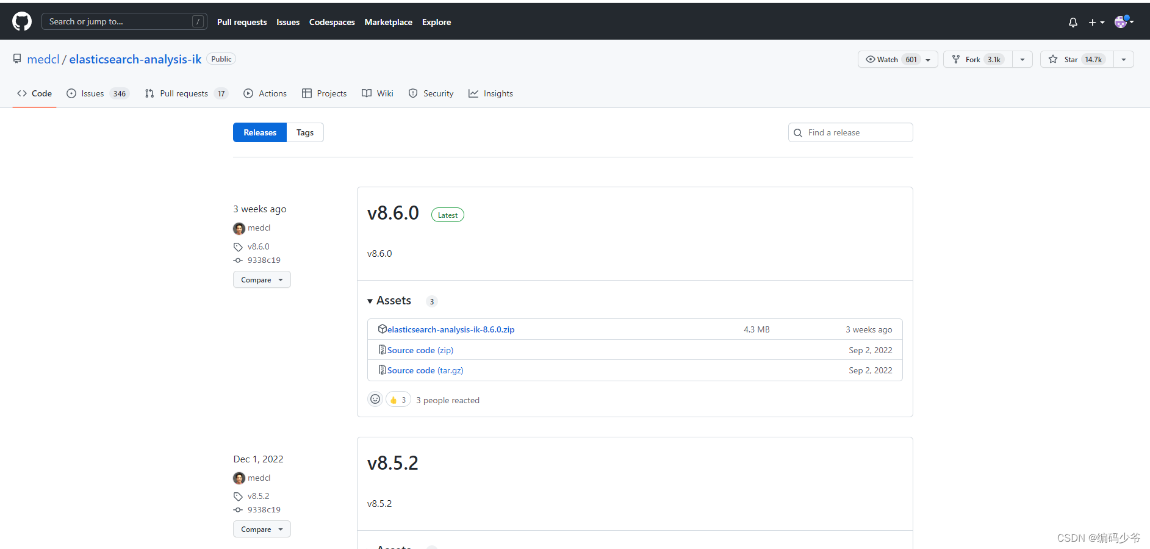Open the elasticsearch-analysis-ik repository link

135,59
